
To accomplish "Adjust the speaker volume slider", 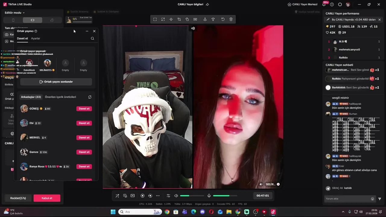I will (192, 196).
